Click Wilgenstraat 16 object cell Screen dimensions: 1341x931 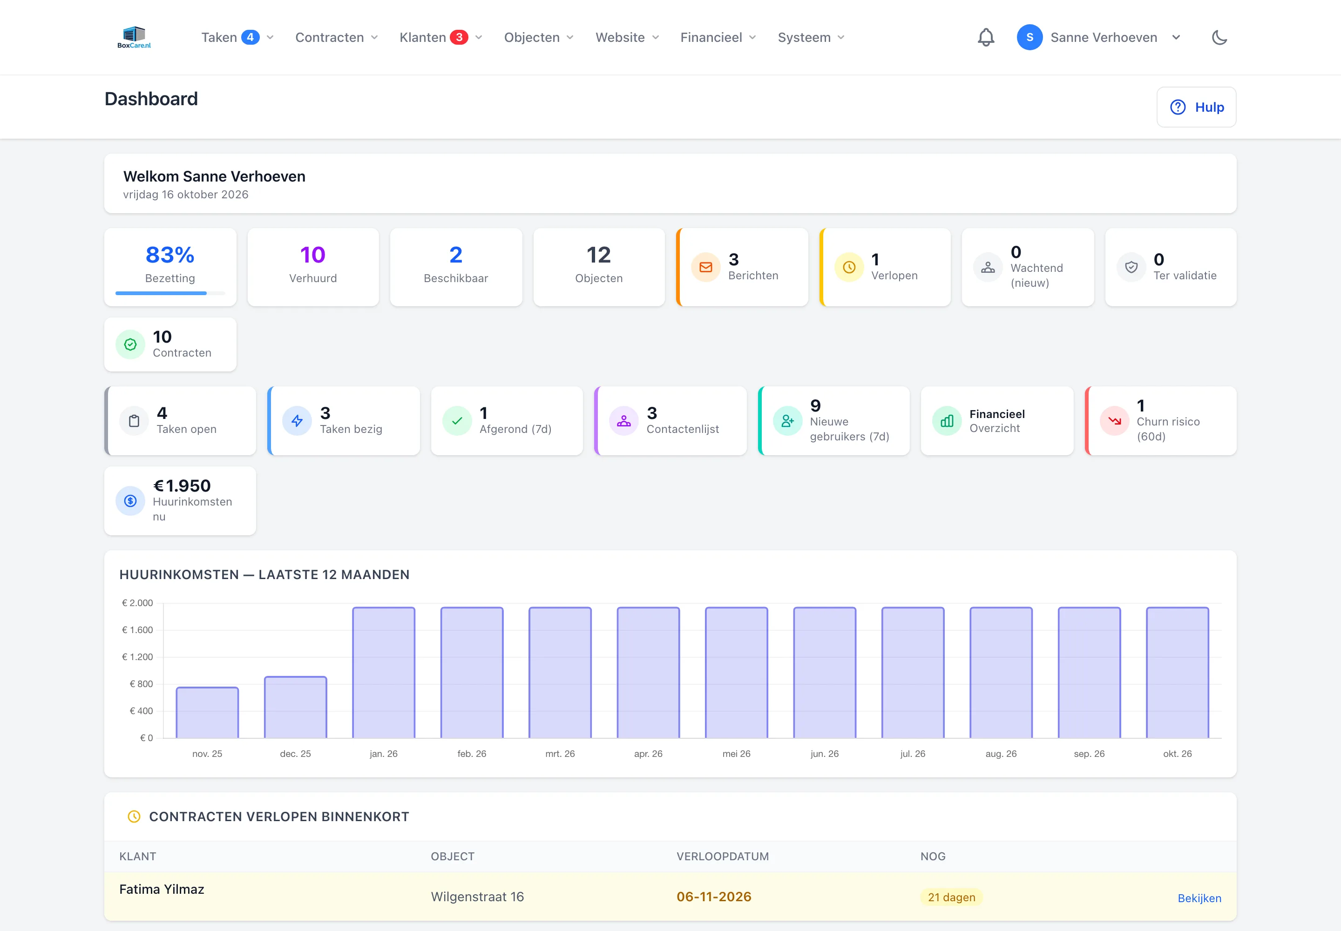point(477,897)
